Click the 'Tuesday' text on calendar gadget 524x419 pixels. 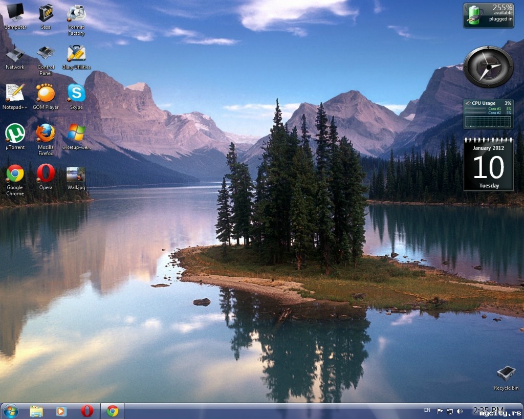(489, 185)
